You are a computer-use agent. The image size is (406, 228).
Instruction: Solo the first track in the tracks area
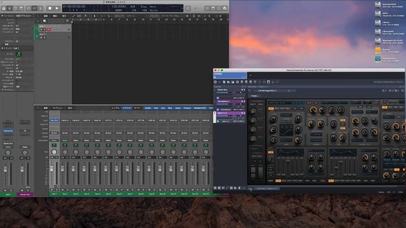(x=45, y=30)
